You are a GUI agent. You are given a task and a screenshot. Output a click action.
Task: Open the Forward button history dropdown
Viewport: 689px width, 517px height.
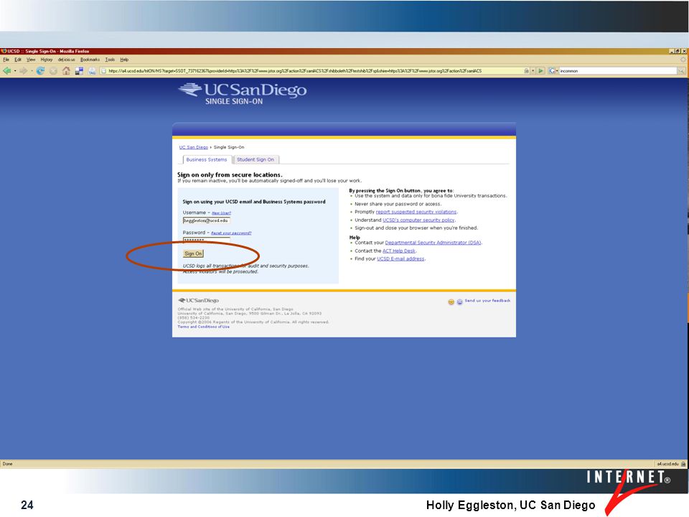[32, 71]
